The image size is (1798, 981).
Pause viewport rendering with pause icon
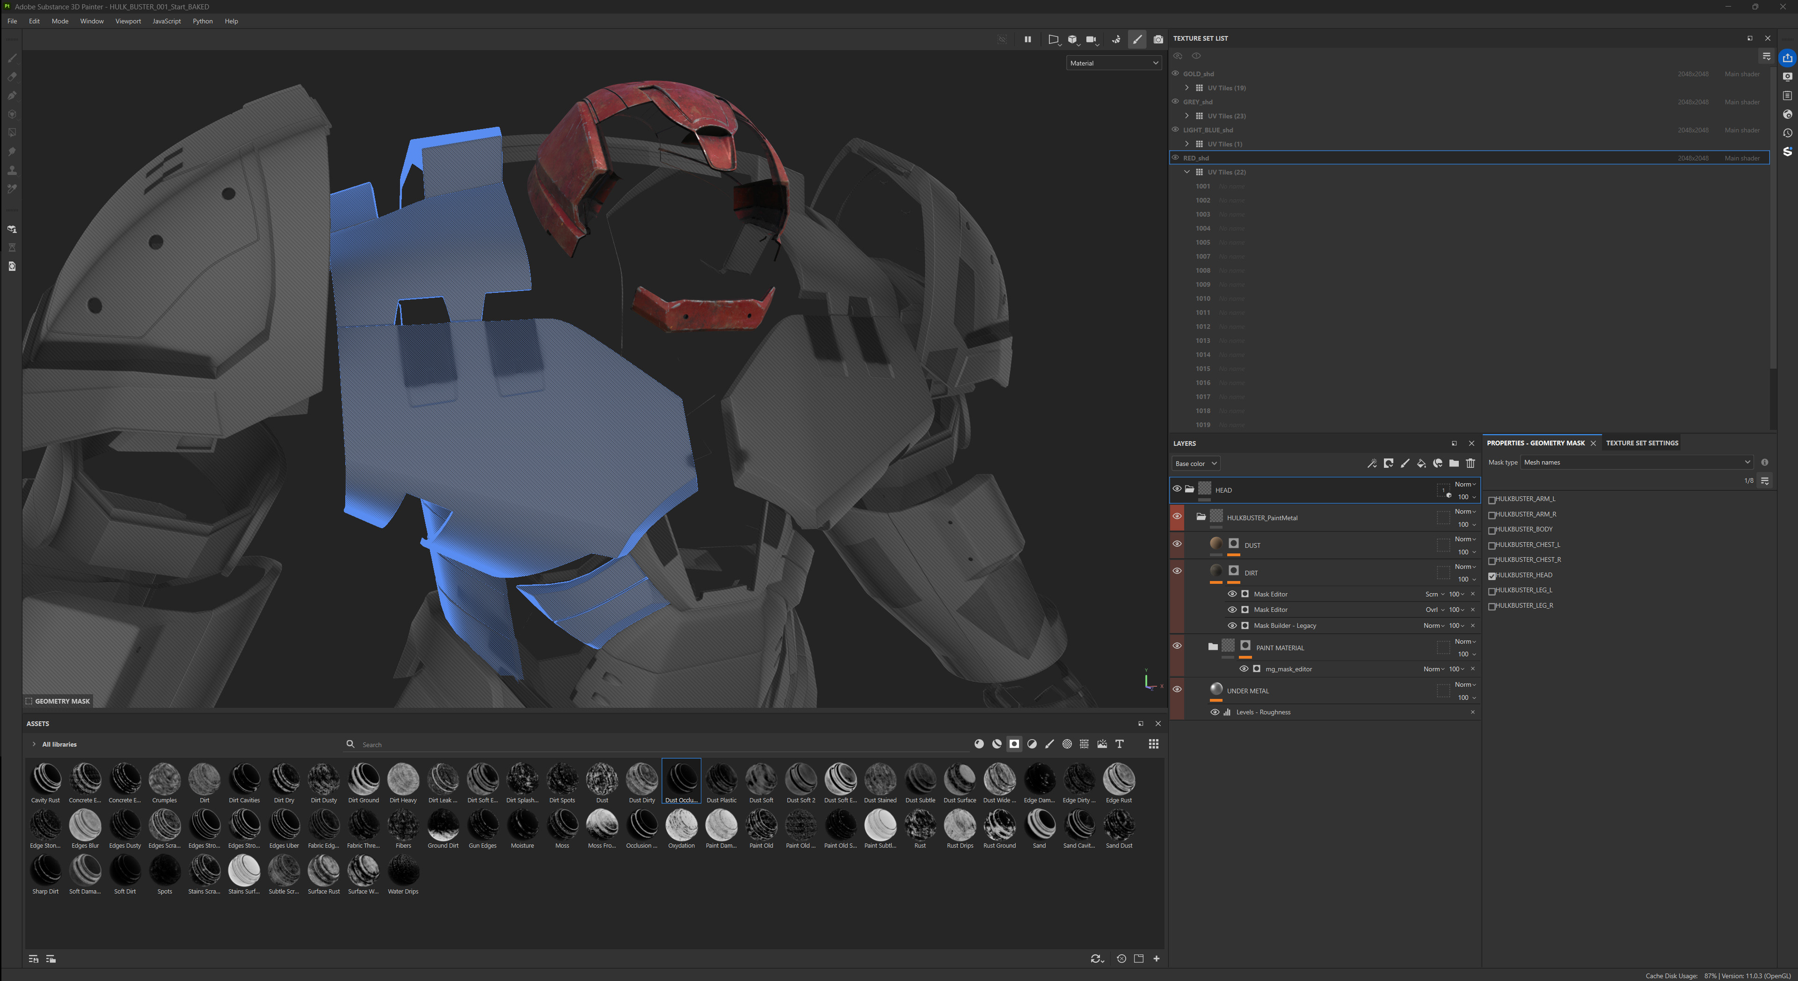click(1027, 40)
